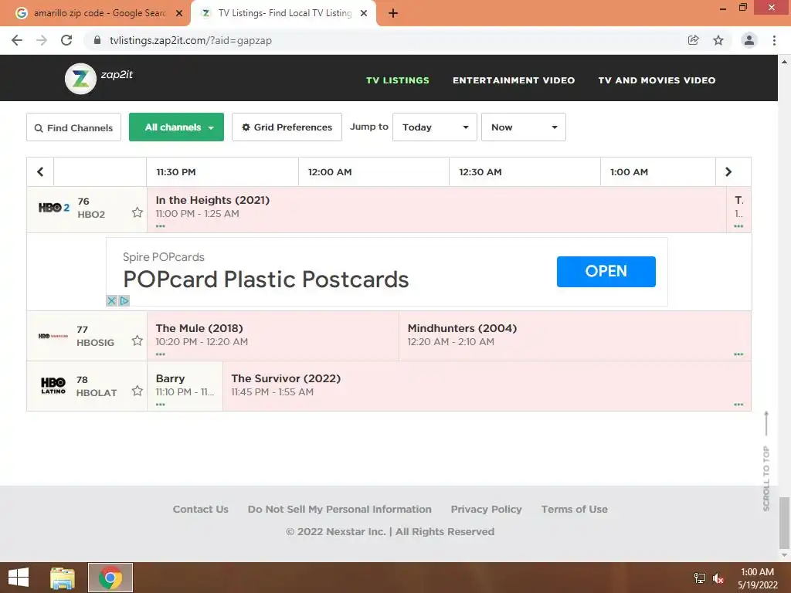Image resolution: width=791 pixels, height=593 pixels.
Task: Go back with the browser back arrow
Action: click(x=17, y=40)
